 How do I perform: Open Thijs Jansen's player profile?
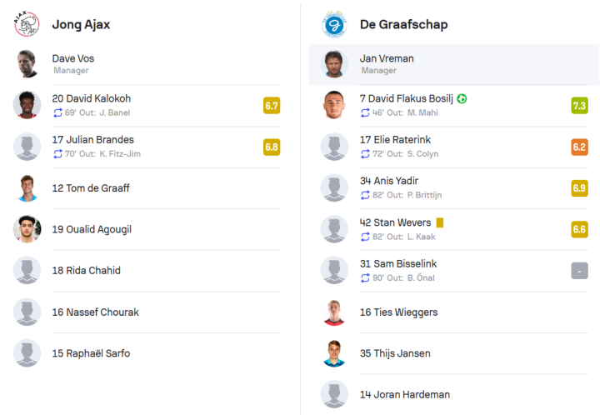tap(395, 353)
